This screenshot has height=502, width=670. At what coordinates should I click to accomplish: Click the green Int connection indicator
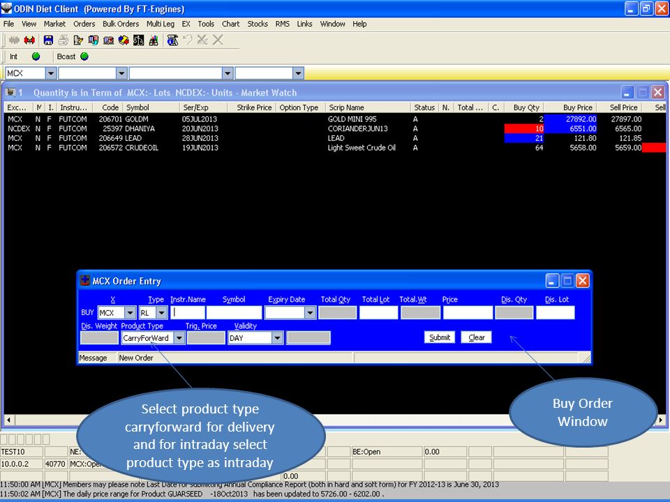[36, 56]
